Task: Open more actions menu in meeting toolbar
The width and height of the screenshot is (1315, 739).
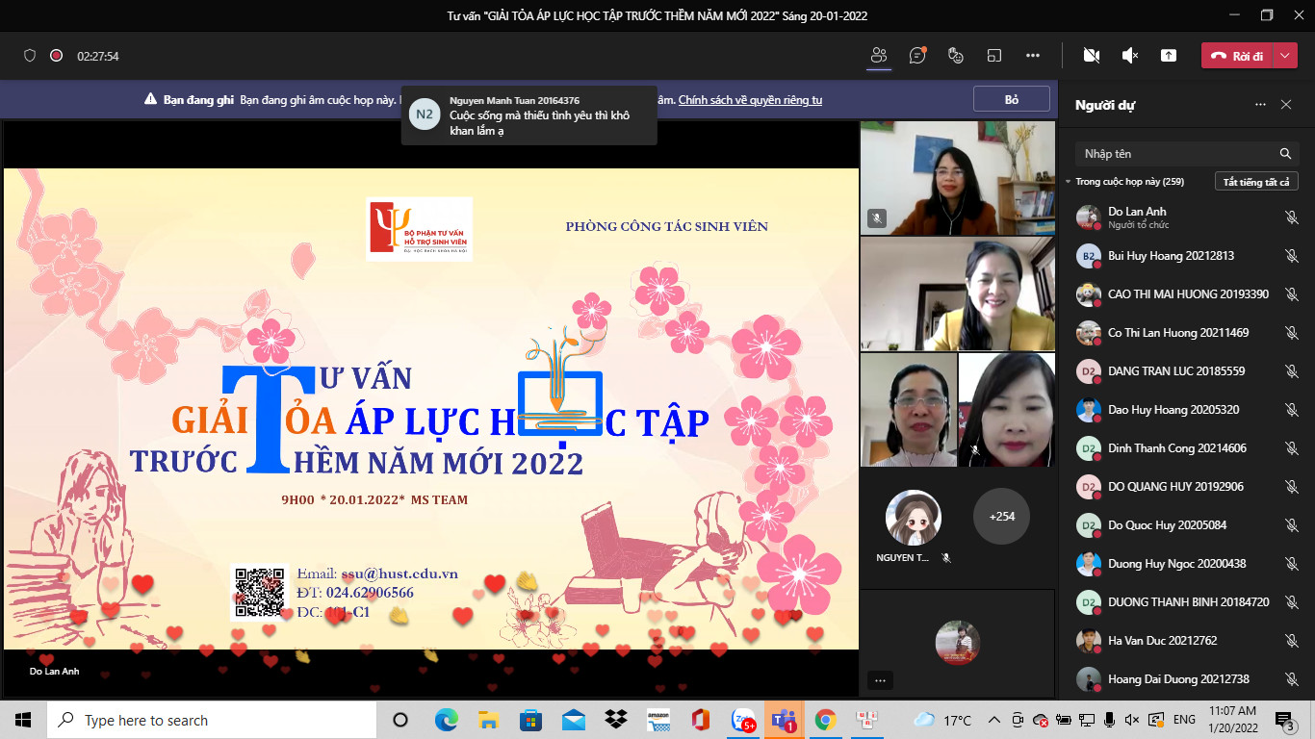Action: click(x=1033, y=56)
